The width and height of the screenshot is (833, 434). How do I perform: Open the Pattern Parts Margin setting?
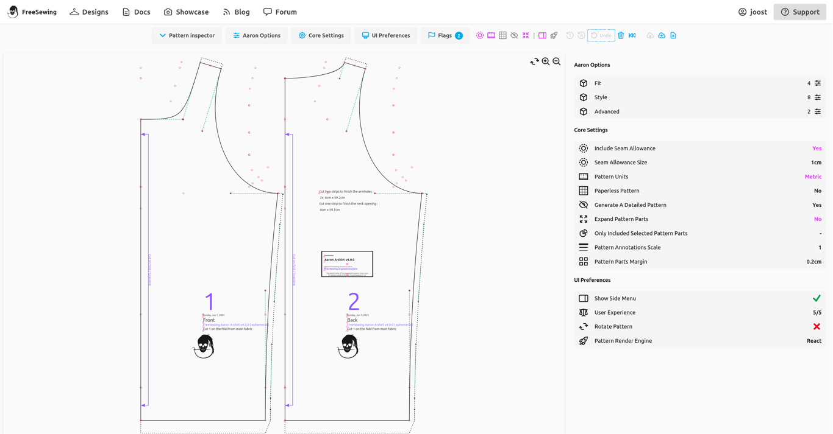(700, 262)
